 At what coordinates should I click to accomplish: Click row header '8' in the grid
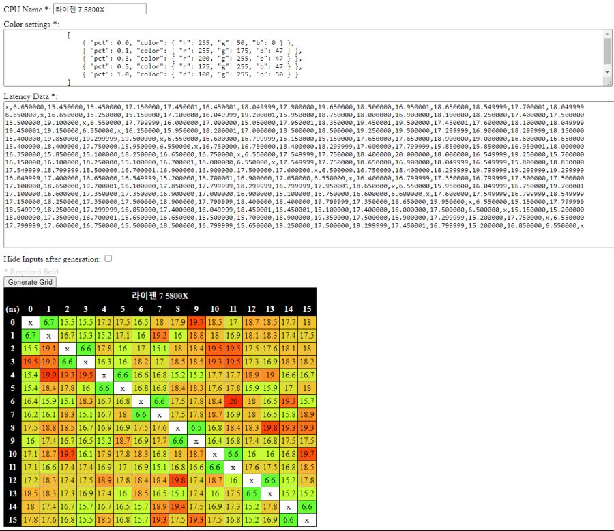coord(12,427)
